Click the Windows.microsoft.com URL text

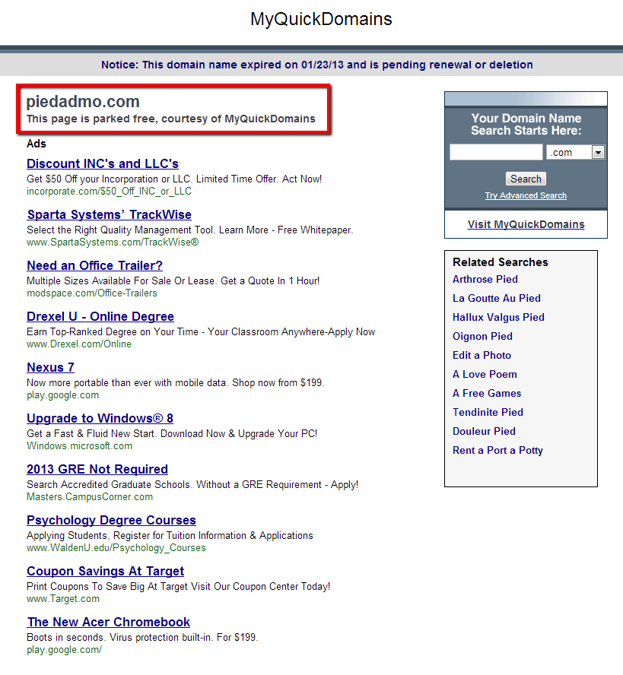[79, 446]
